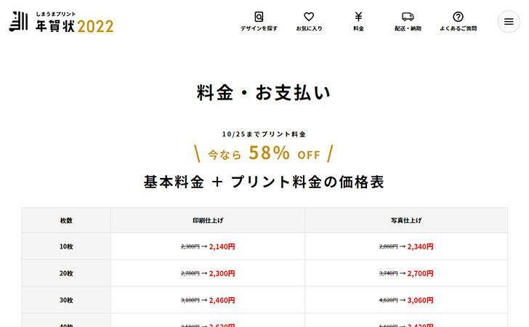Open デザインを探す menu item
529x327 pixels.
[259, 29]
